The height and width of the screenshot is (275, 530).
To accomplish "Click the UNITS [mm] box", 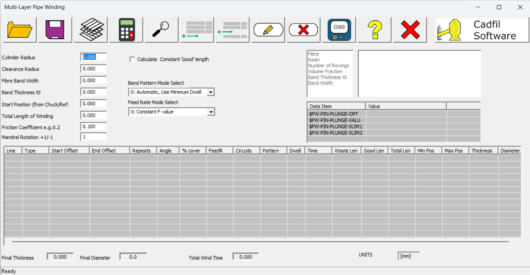I will tap(409, 256).
